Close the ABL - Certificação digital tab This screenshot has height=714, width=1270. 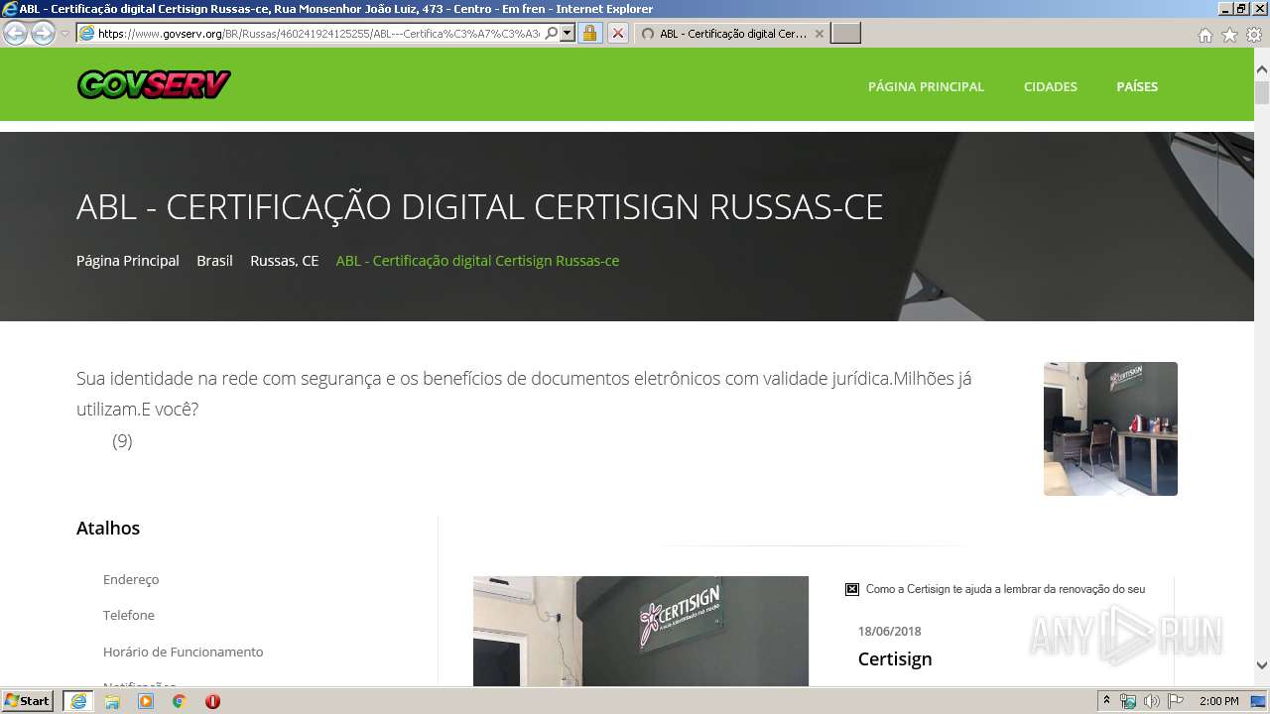point(819,33)
